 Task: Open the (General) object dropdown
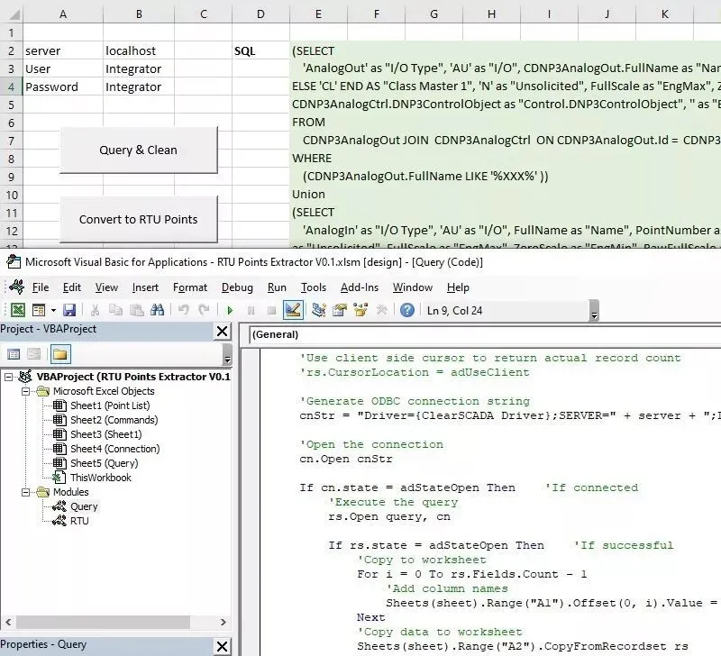tap(485, 334)
